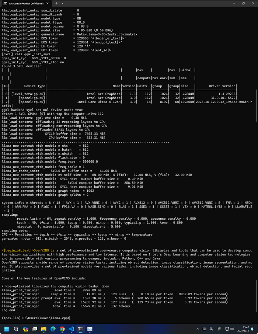Open notifications bell icon
Image resolution: width=258 pixels, height=334 pixels.
pos(252,329)
